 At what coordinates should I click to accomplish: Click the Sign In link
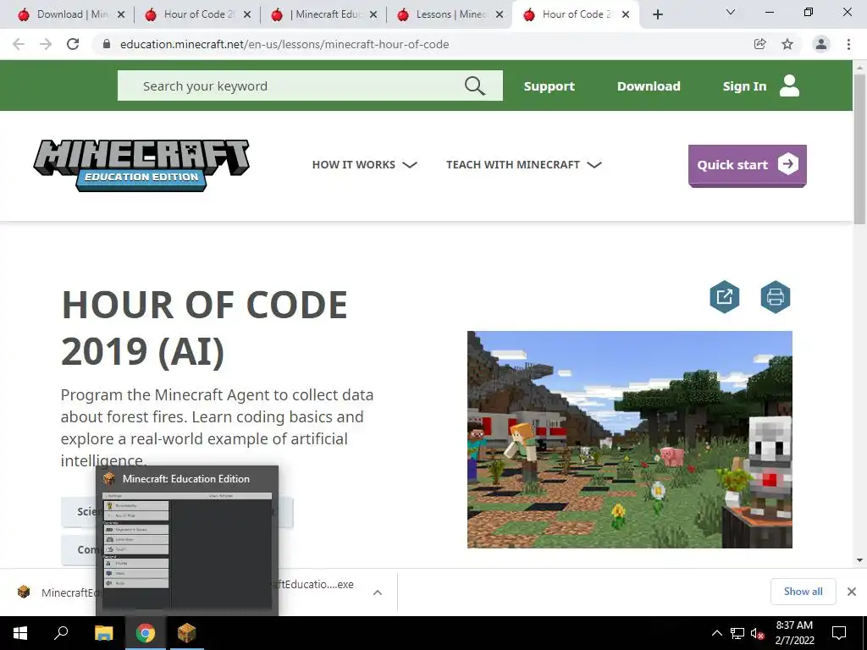(x=744, y=86)
